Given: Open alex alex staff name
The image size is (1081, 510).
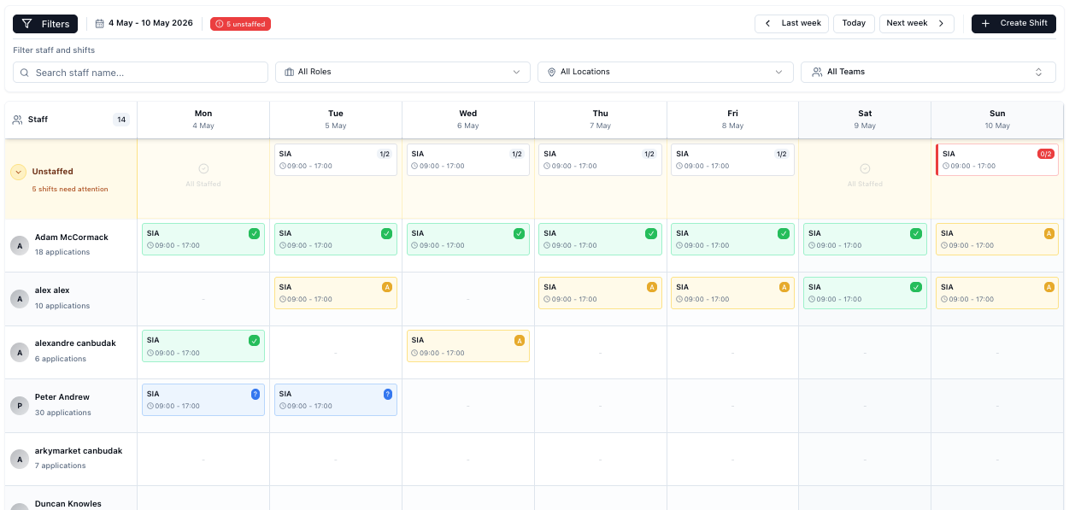Looking at the screenshot, I should [x=52, y=290].
